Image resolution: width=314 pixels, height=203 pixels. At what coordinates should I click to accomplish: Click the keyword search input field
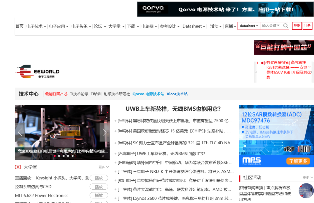pos(272,26)
